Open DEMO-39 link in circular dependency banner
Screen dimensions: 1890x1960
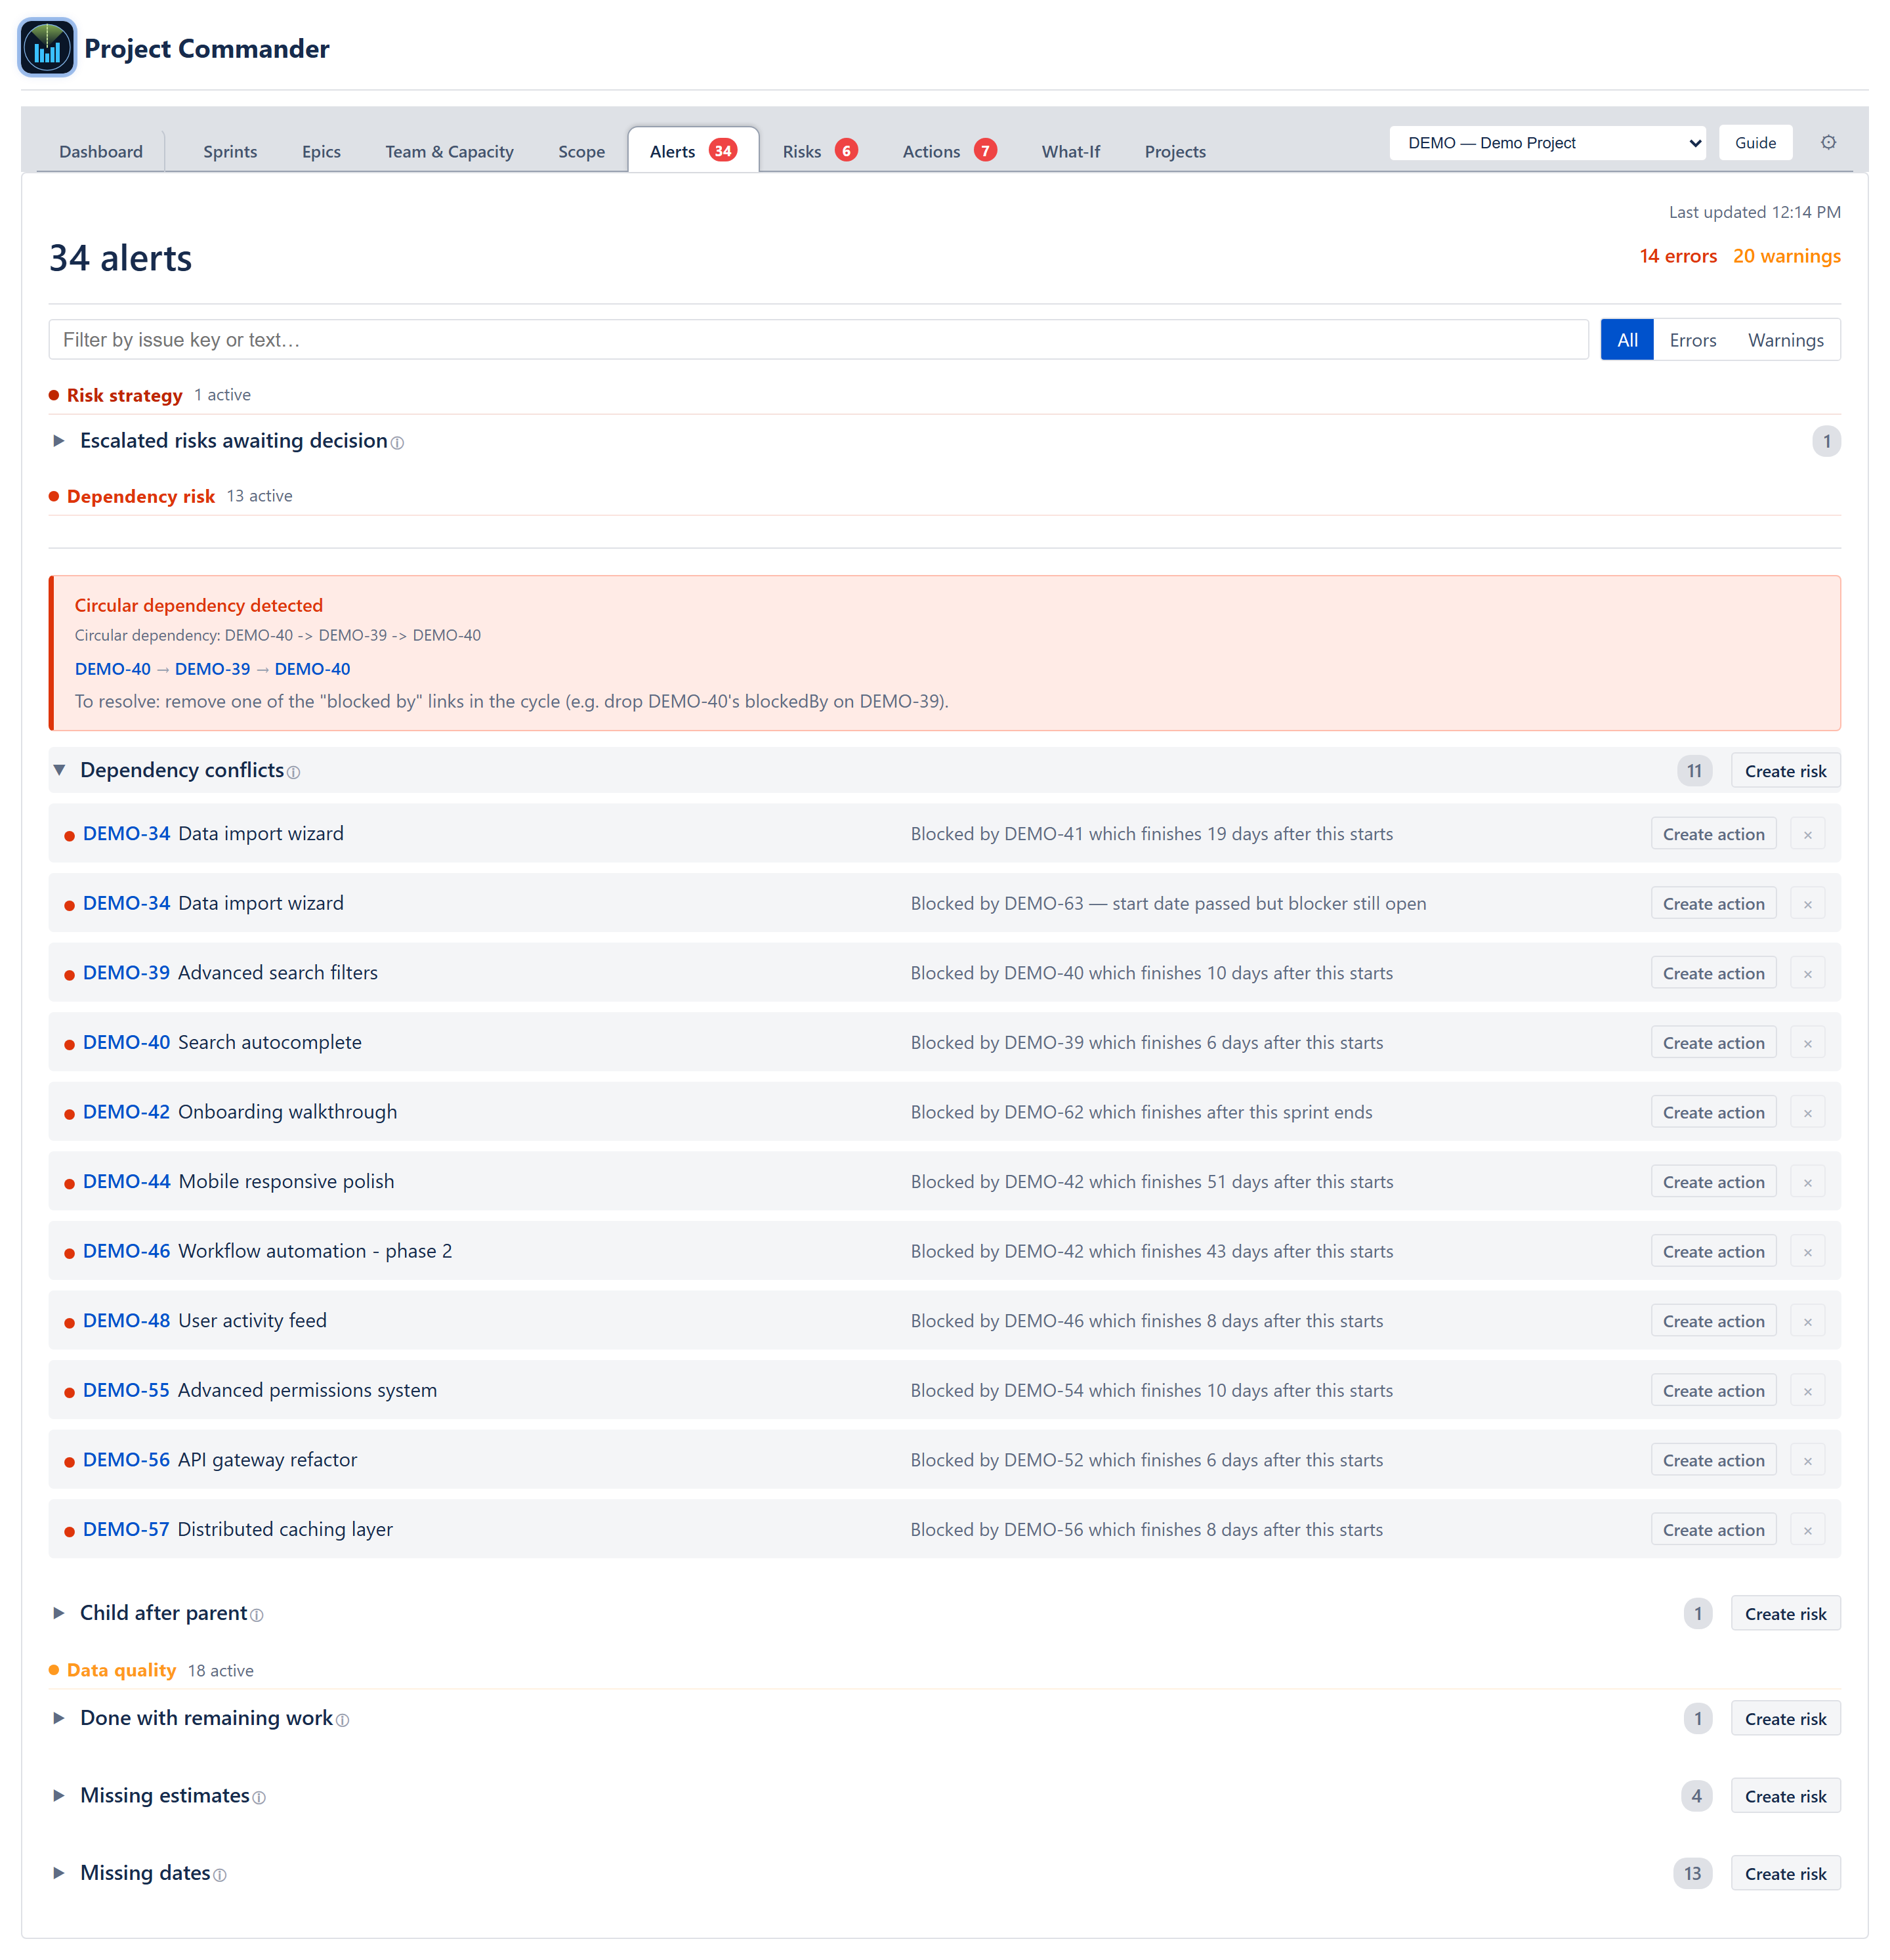(x=212, y=669)
